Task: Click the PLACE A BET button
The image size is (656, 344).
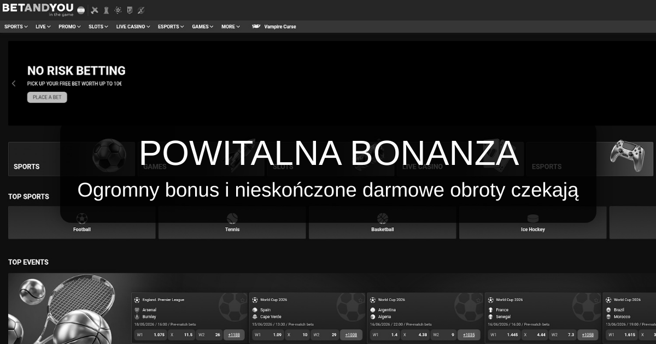Action: coord(47,97)
